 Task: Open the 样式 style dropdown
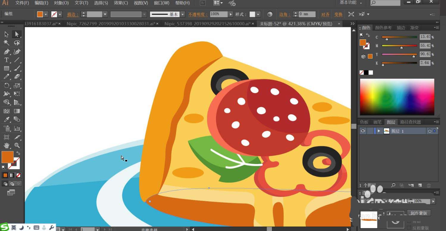pos(258,14)
